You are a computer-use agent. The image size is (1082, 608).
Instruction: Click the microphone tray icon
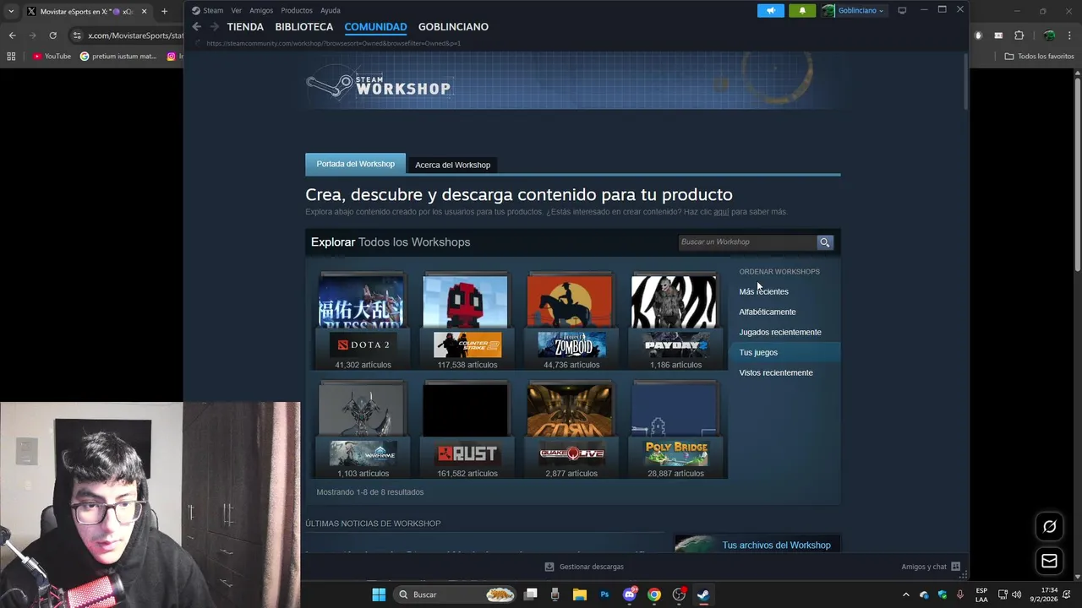[x=960, y=594]
